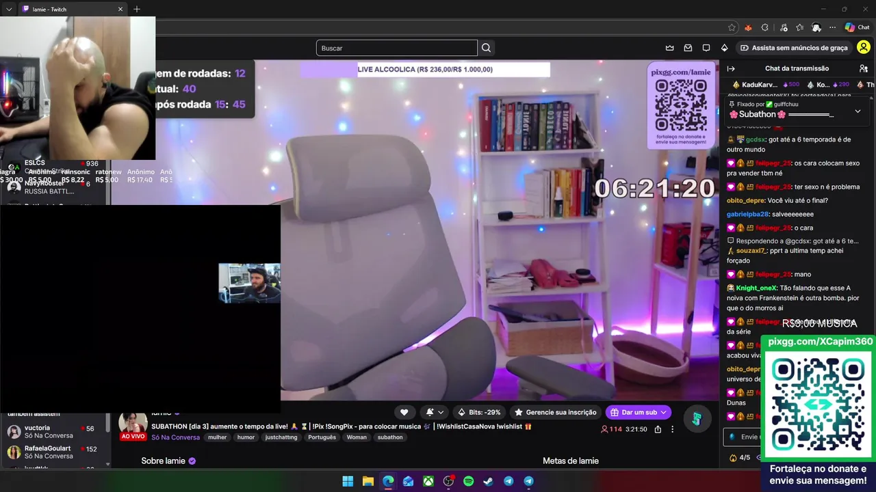Screen dimensions: 876x492
Task: Open a new browser tab
Action: (137, 9)
